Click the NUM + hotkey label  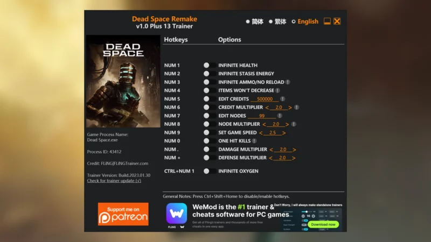coord(172,158)
